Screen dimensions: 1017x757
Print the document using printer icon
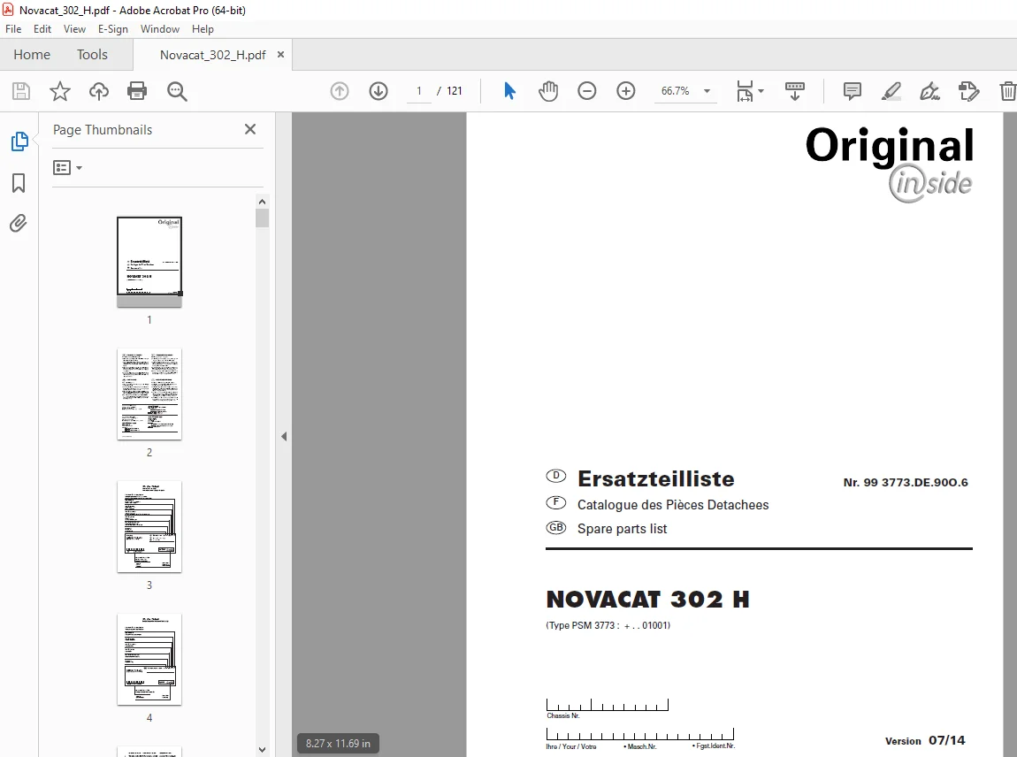[137, 91]
